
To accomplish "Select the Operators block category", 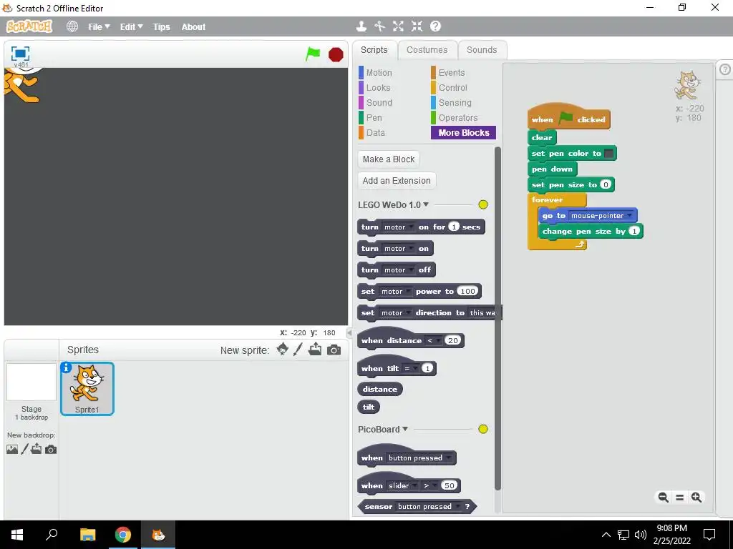I will (x=457, y=118).
